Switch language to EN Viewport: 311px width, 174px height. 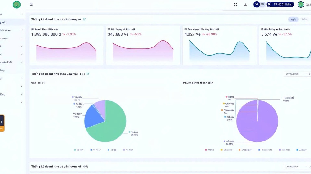coord(262,4)
